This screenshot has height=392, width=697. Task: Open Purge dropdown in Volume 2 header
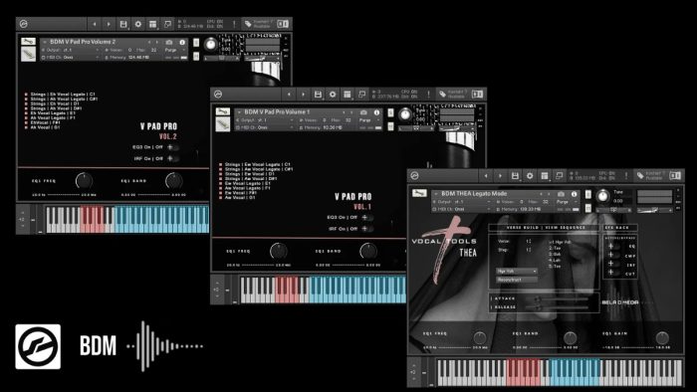[174, 50]
